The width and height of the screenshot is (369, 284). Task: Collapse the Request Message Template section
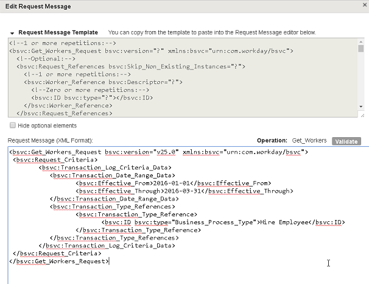[12, 33]
